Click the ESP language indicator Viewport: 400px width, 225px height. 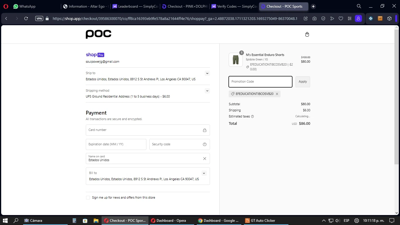click(346, 221)
